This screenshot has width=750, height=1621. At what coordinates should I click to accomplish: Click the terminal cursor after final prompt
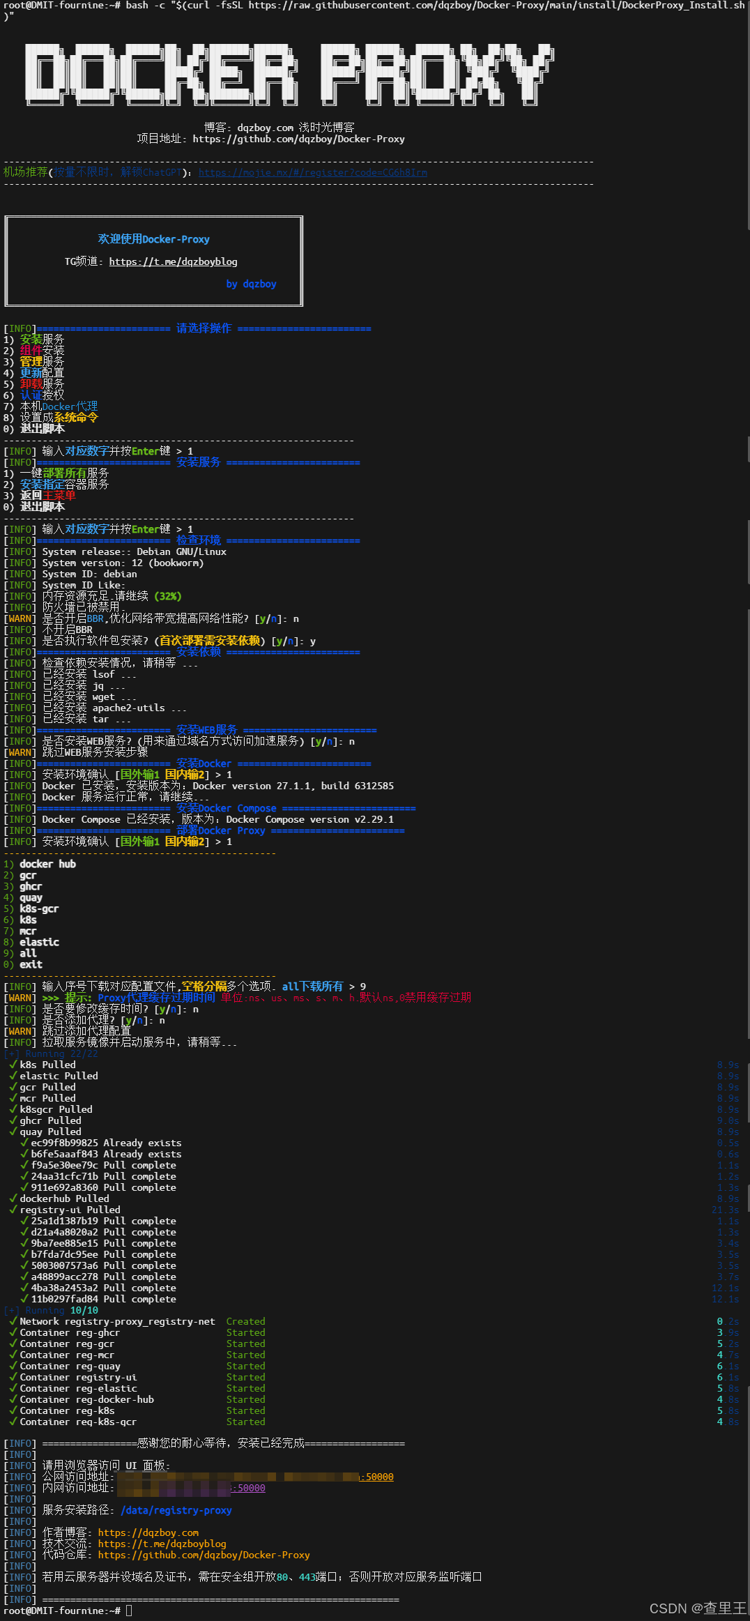click(129, 1611)
